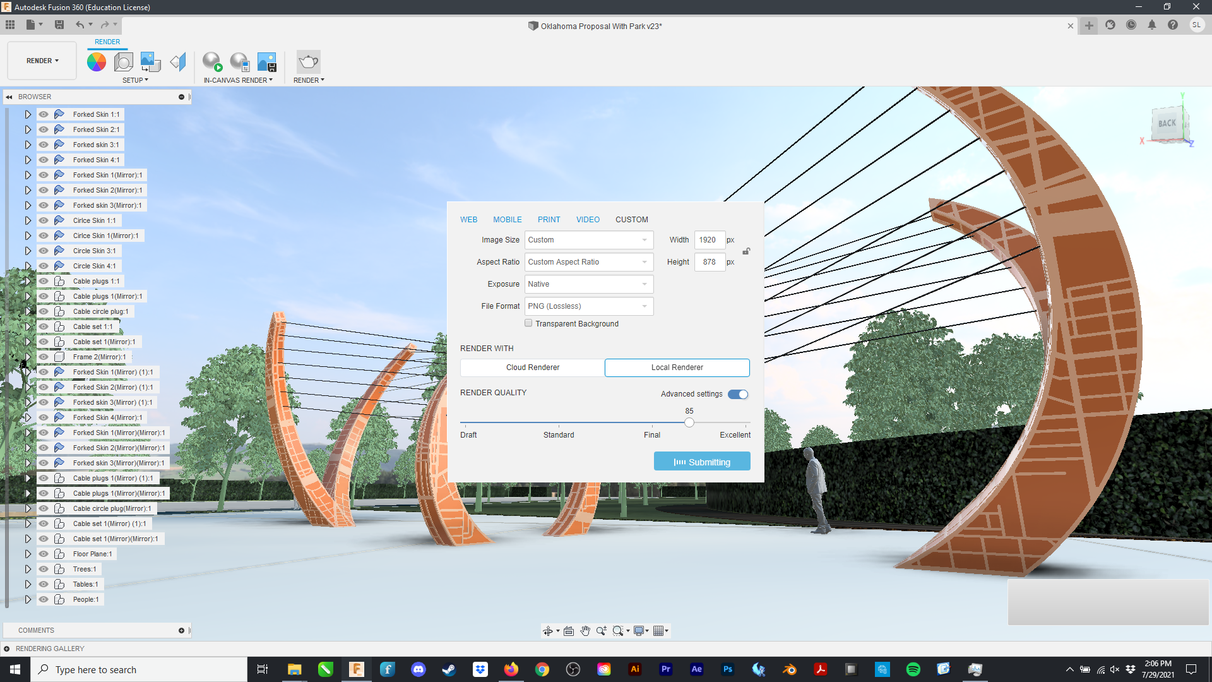The image size is (1212, 682).
Task: Hide People:1 visibility eye
Action: coord(44,599)
